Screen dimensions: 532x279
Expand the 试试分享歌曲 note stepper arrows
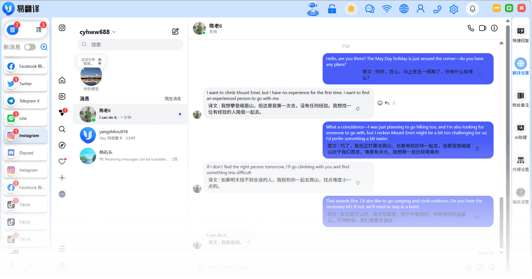point(100,61)
